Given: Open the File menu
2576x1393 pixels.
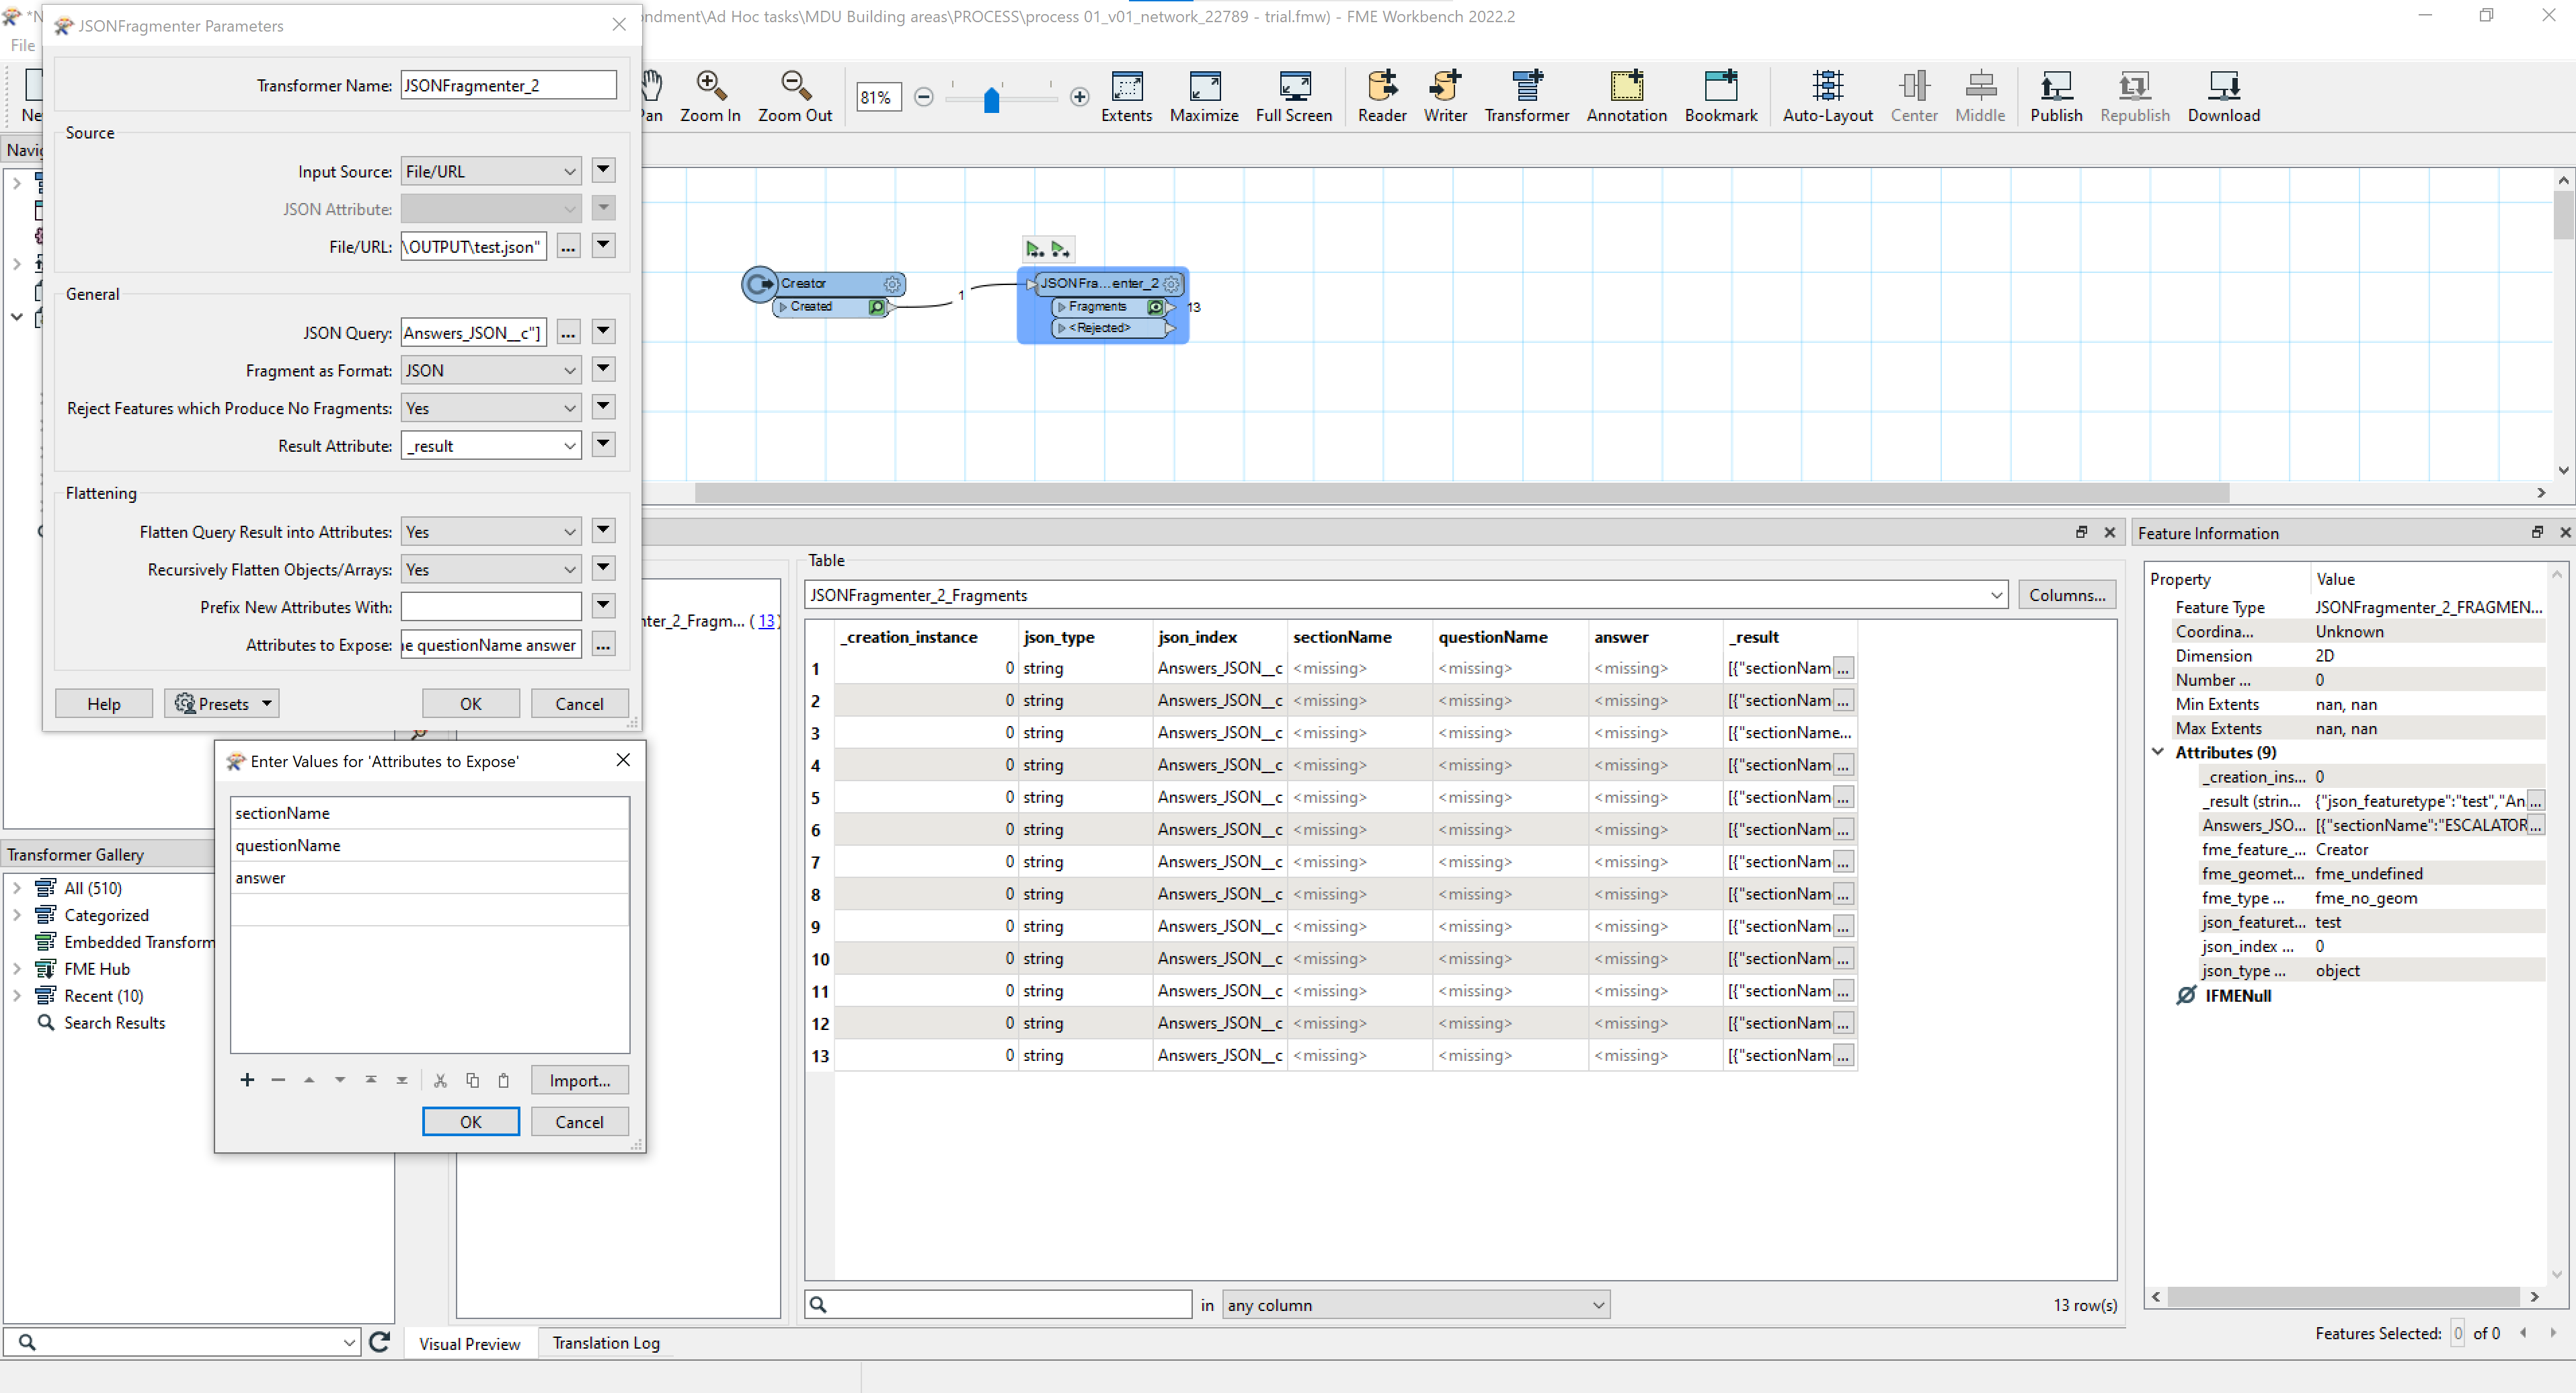Looking at the screenshot, I should (x=22, y=45).
